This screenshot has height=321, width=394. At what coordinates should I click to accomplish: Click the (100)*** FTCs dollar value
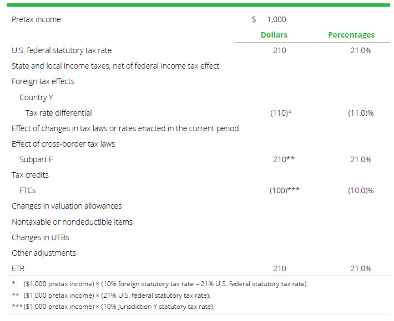click(x=284, y=190)
